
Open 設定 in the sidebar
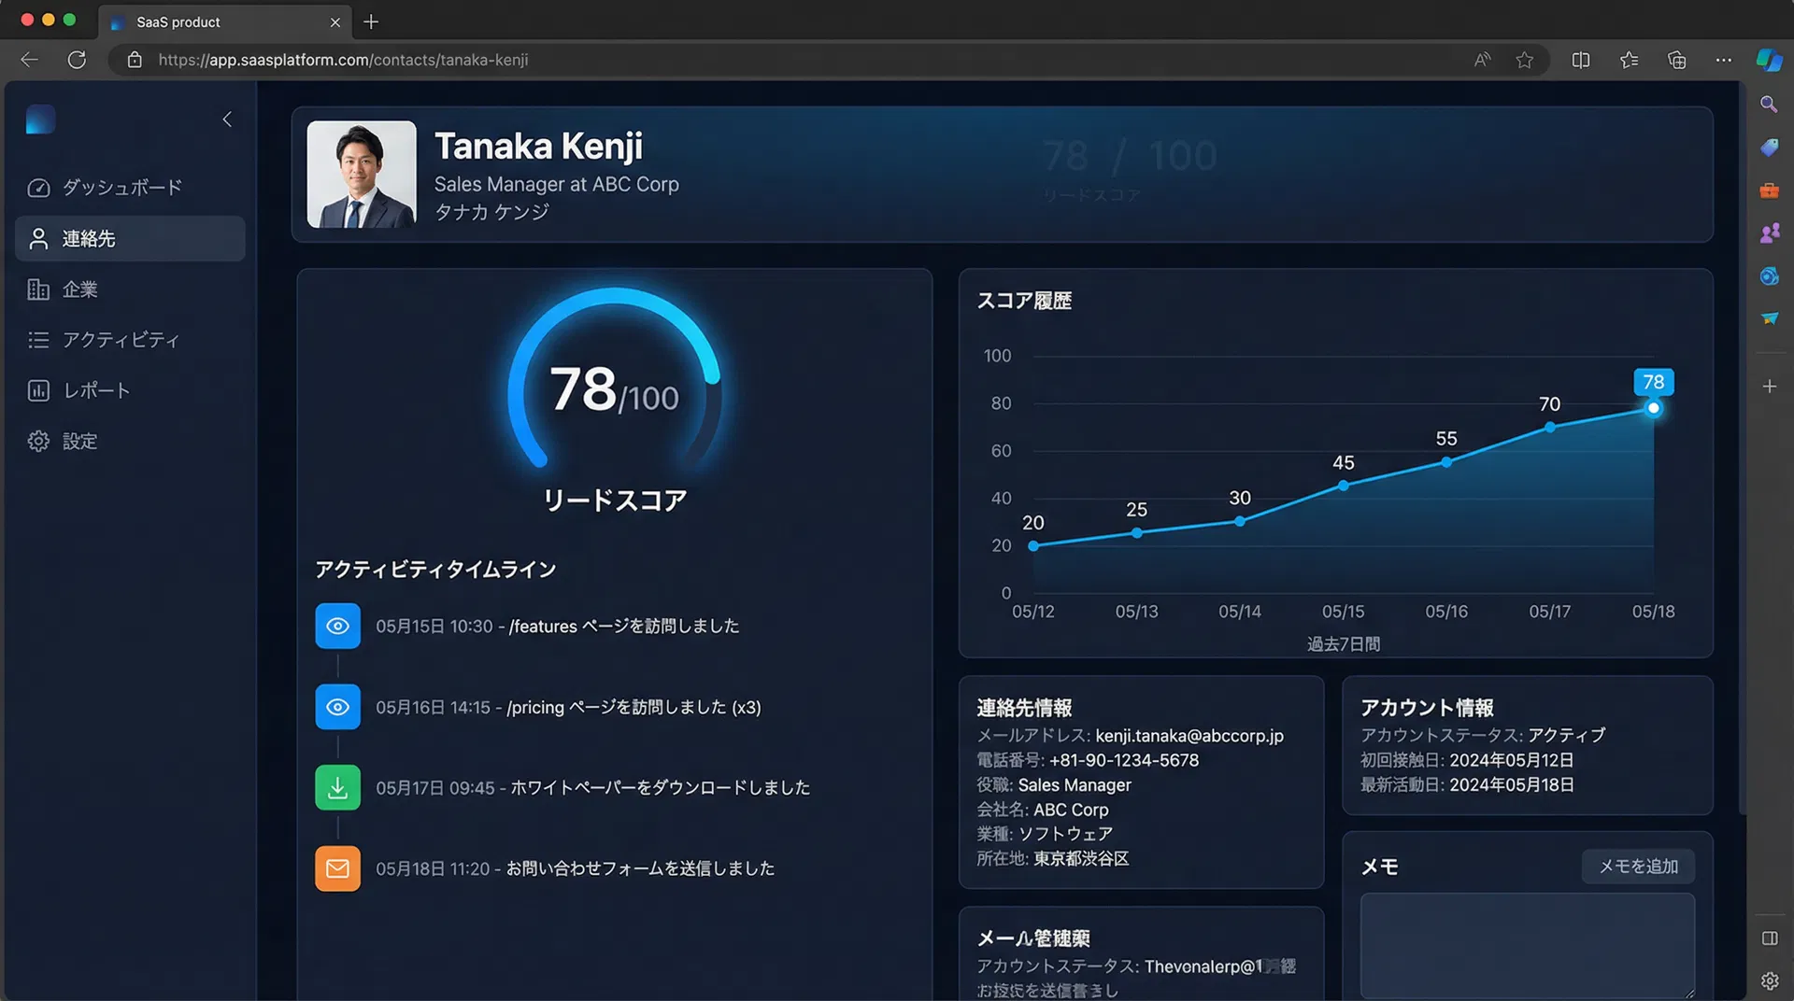click(80, 441)
